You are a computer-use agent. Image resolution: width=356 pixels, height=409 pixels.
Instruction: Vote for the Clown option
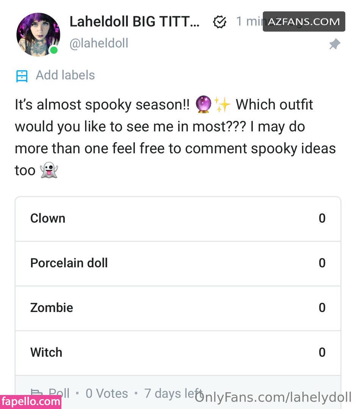point(178,219)
